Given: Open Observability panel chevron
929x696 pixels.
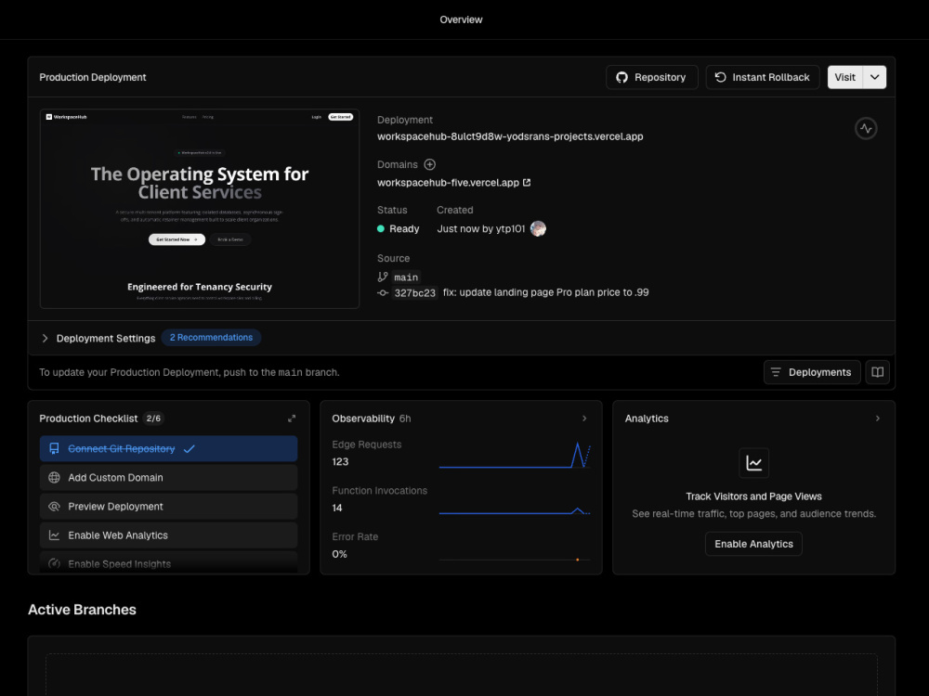Looking at the screenshot, I should 584,419.
